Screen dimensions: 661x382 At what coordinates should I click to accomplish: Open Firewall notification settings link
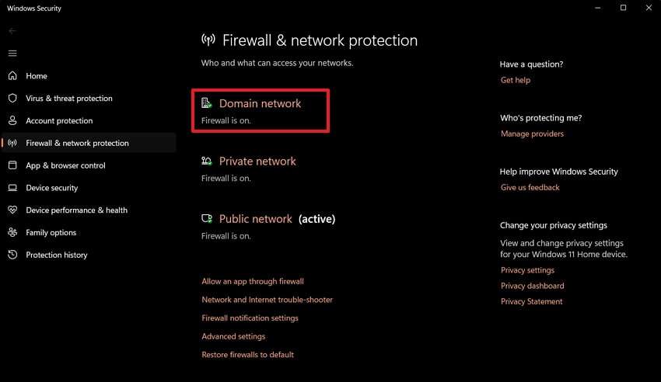(250, 318)
